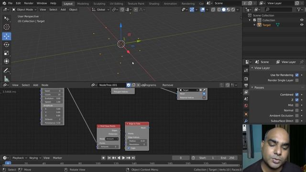306x172 pixels.
Task: Open Object properties tab
Action: pyautogui.click(x=246, y=114)
